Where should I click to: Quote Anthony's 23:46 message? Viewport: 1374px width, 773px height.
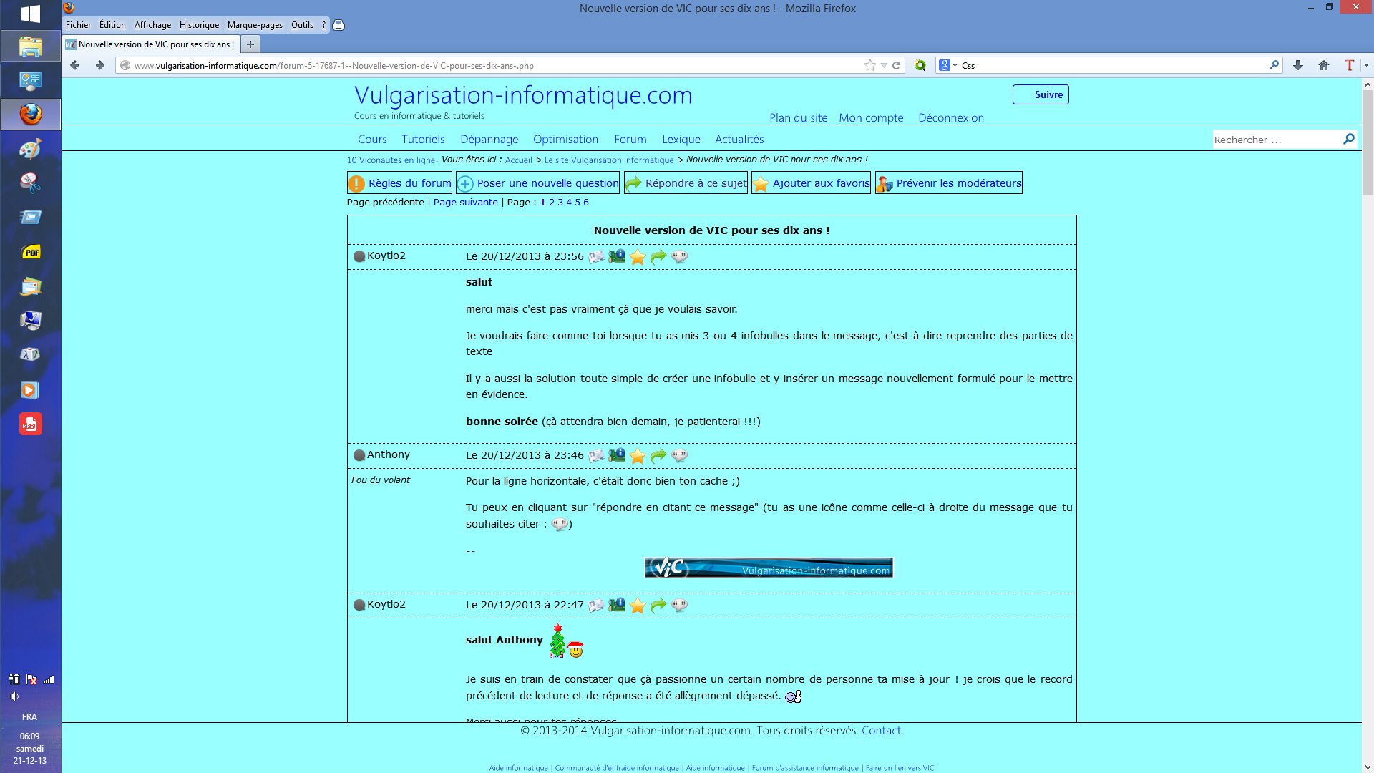tap(679, 455)
